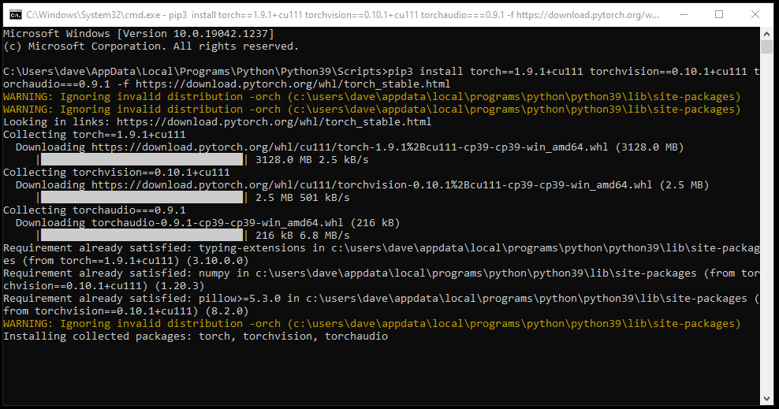Click the torchvision-0.10.1 wheel download URL
This screenshot has height=409, width=779.
(371, 184)
